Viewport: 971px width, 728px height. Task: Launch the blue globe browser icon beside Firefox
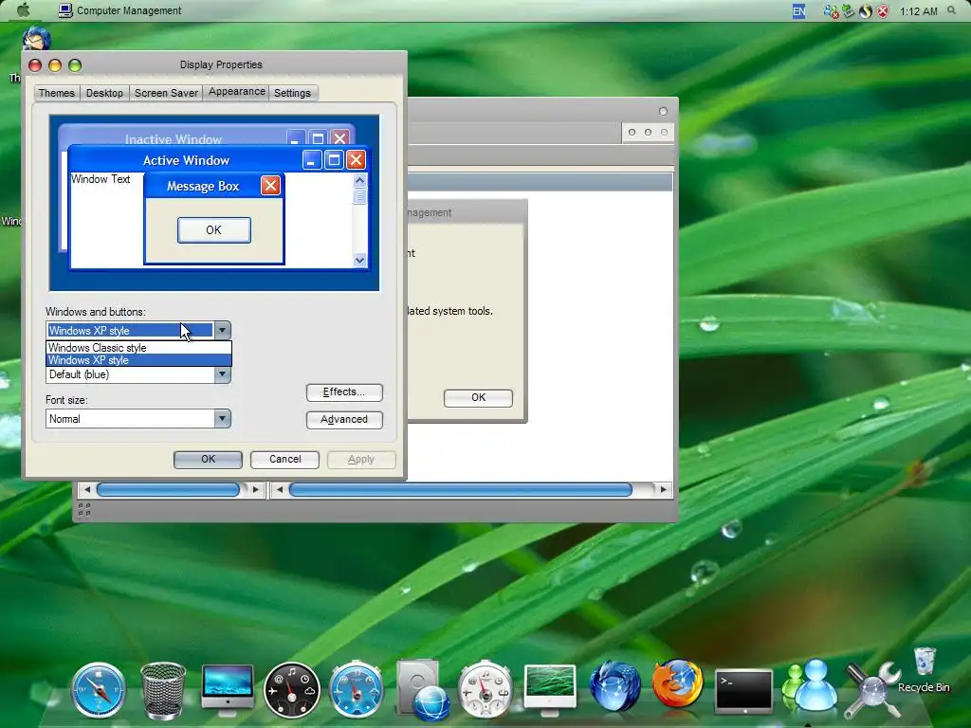pos(614,686)
